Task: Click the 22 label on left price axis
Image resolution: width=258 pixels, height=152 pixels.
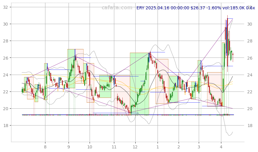Action: [6, 92]
